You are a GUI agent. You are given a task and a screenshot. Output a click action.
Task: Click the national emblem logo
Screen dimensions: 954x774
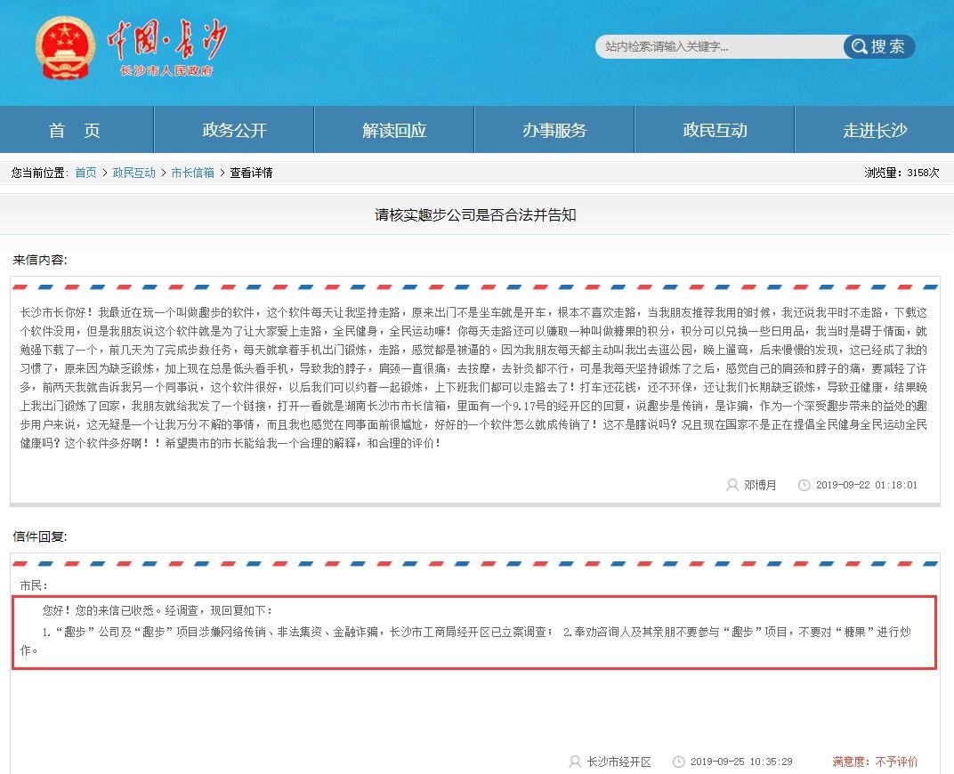click(x=65, y=48)
